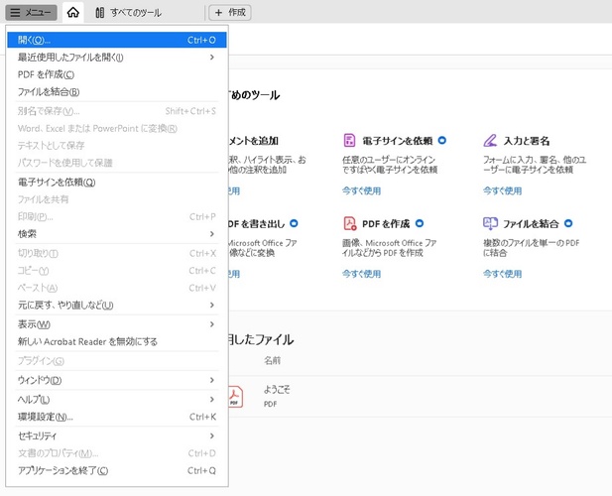Click blue badge next to 電子サインを依頼
The image size is (612, 496).
tap(442, 140)
